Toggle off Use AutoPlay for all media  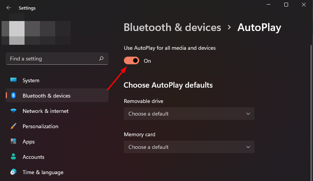132,60
